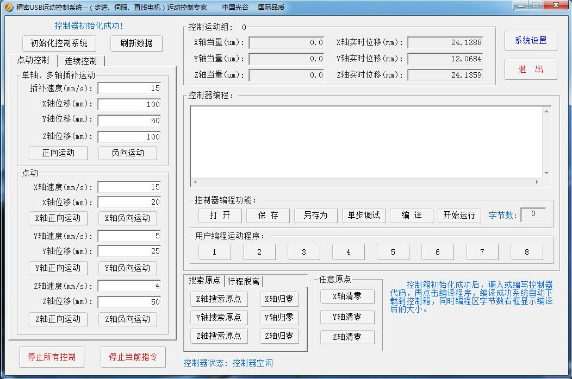Click X轴位移 field showing 20

pos(129,202)
